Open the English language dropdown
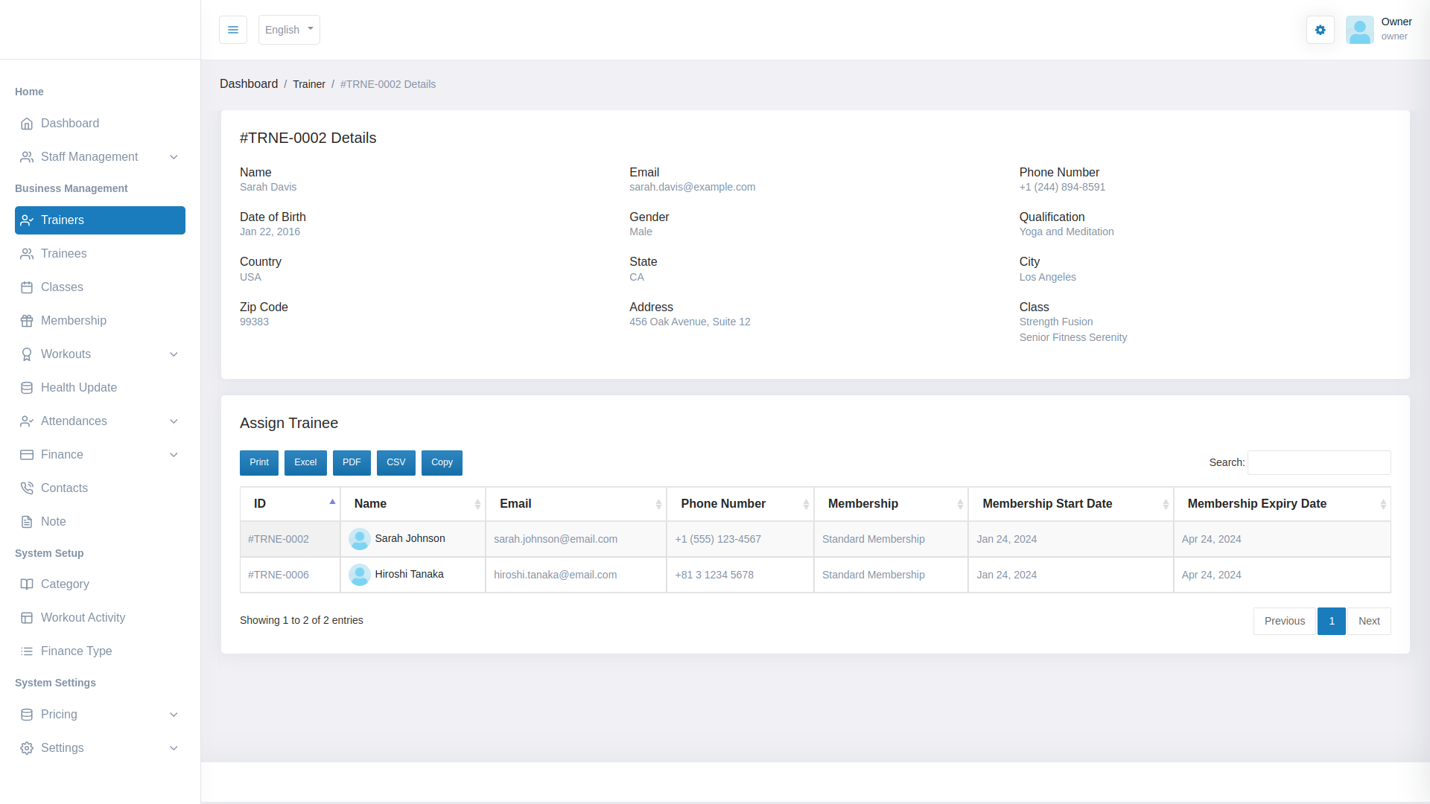The width and height of the screenshot is (1430, 804). click(289, 30)
